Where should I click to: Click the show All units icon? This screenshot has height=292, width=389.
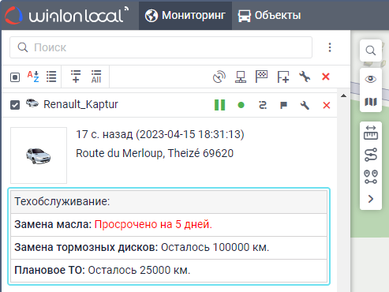point(96,77)
